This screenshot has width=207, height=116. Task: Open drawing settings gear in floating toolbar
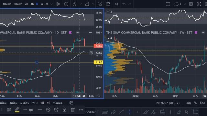coord(48,110)
